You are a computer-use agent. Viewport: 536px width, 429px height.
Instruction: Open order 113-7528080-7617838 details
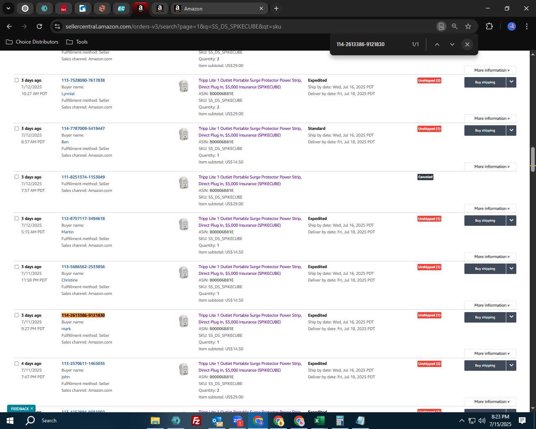(83, 80)
